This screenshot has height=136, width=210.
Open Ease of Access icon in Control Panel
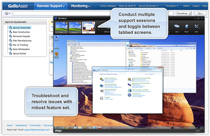[129, 95]
